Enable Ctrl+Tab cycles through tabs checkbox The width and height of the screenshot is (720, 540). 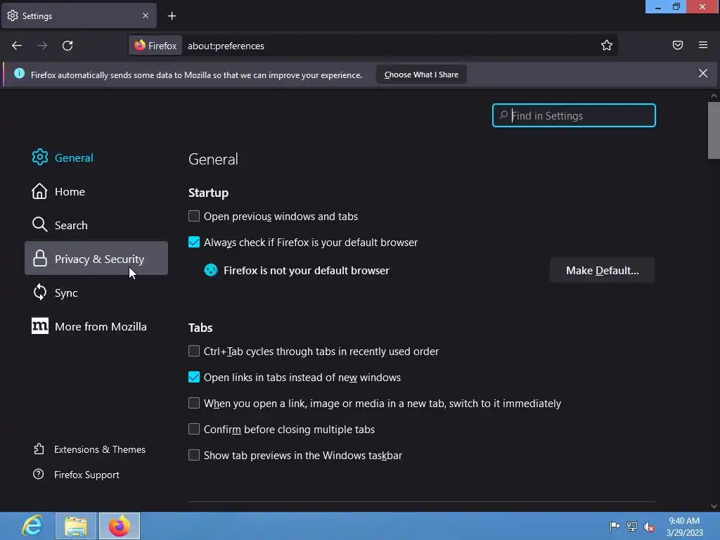point(194,351)
